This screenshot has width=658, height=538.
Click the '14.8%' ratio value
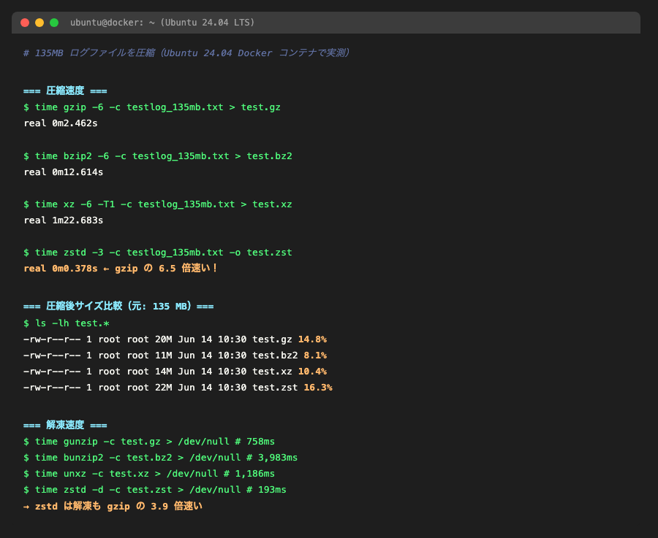point(312,339)
